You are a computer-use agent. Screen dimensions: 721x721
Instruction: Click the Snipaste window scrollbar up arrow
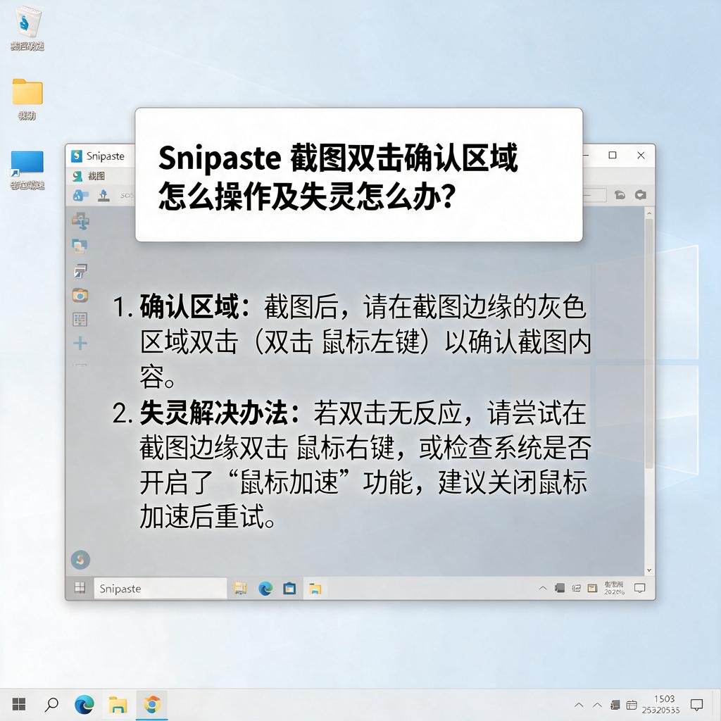click(x=649, y=213)
